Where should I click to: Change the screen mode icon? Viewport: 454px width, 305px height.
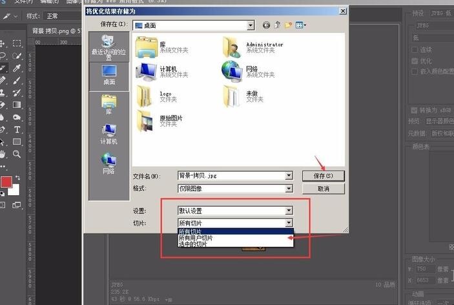coord(17,205)
